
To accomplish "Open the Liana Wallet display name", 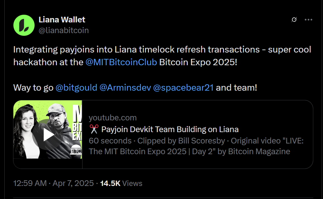I will point(62,20).
